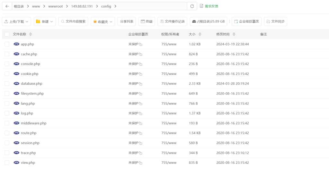Click the refresh directory icon

coord(192,6)
